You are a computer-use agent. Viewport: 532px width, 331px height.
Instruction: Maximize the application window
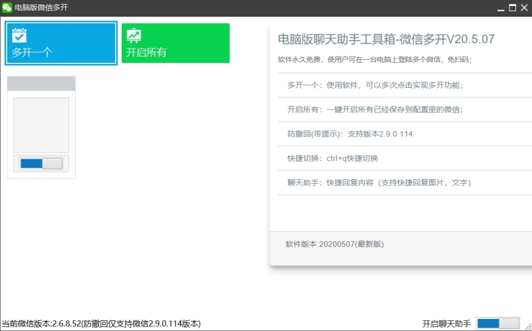(x=513, y=8)
